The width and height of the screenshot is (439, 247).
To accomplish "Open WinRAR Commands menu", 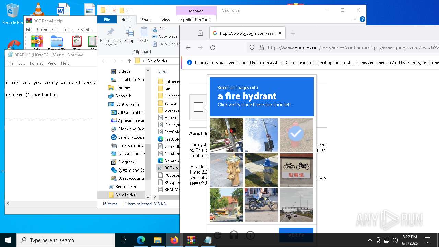I will (x=48, y=30).
